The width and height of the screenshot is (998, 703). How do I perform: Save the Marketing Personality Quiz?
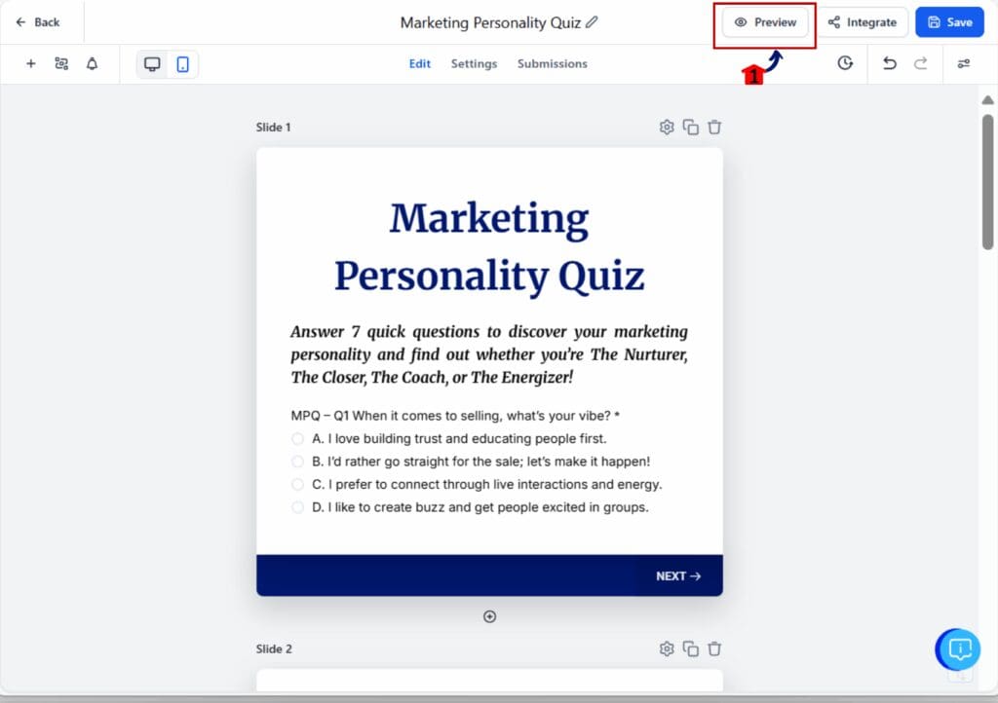[x=949, y=21]
